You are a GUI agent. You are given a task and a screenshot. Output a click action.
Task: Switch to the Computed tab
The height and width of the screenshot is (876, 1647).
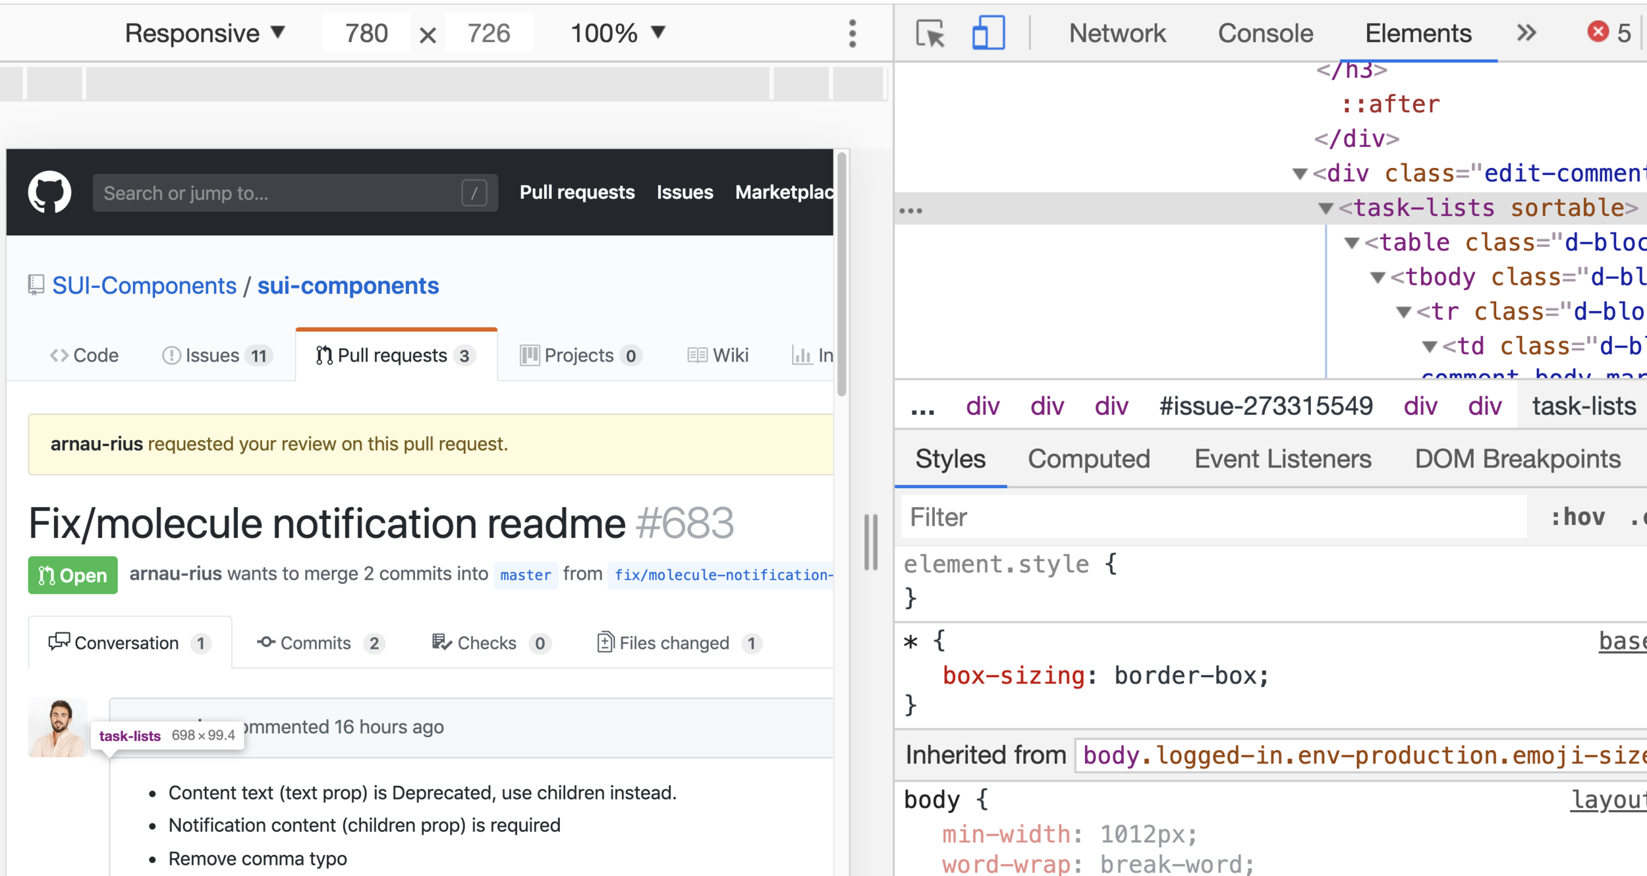(1088, 459)
